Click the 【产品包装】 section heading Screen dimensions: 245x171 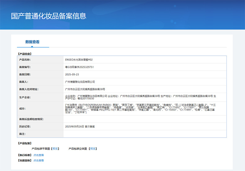25,143
